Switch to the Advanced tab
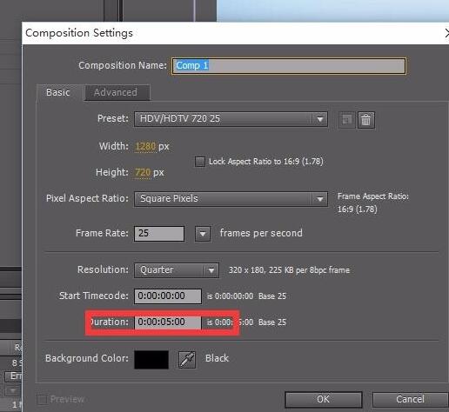 pos(117,92)
